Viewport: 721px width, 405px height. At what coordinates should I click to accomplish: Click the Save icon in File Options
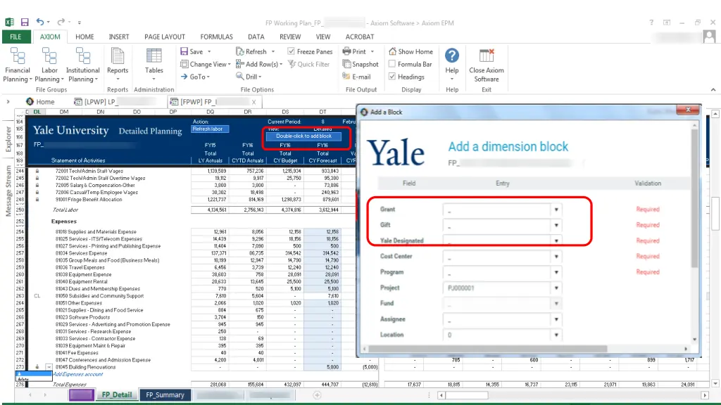point(184,51)
